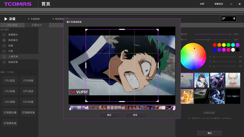
Task: Switch to the 熒幕設定 tab
Action: point(37,25)
